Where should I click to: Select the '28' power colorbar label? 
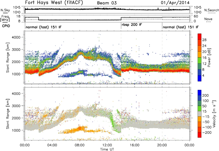(204, 40)
